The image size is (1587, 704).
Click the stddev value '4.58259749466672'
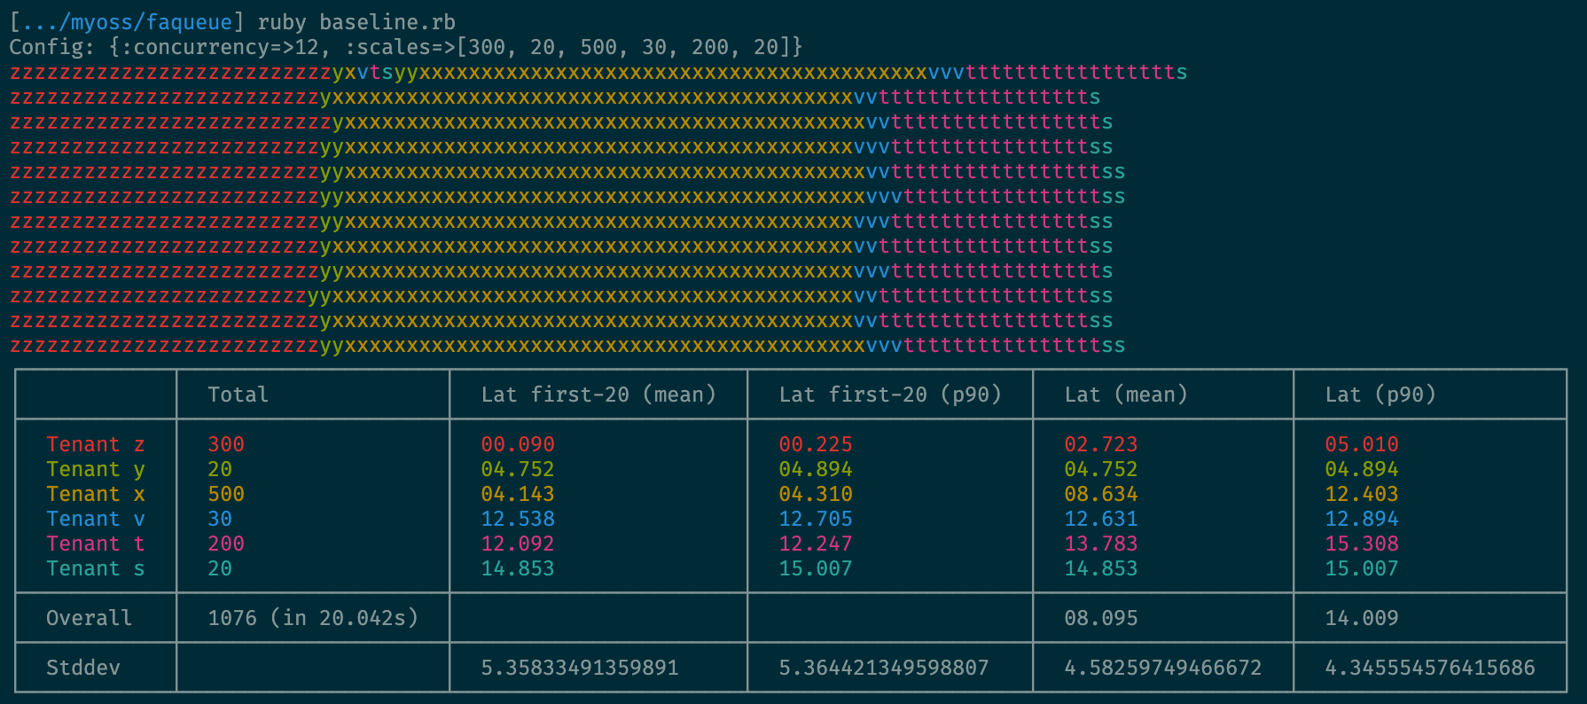click(x=1163, y=668)
